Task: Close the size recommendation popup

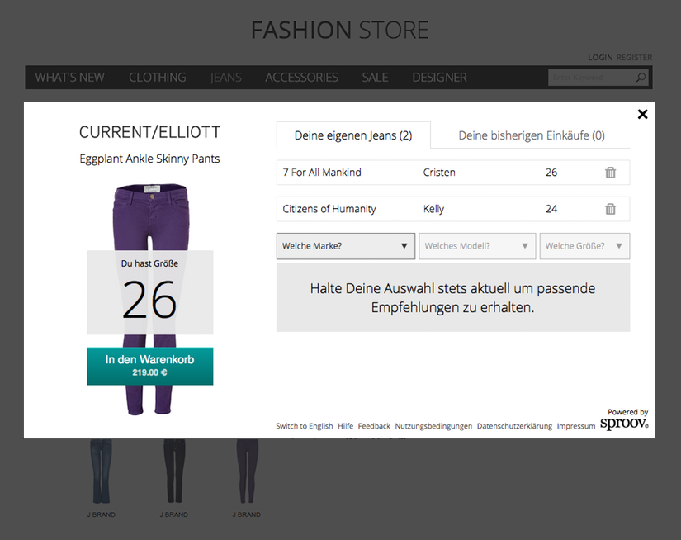Action: [642, 114]
